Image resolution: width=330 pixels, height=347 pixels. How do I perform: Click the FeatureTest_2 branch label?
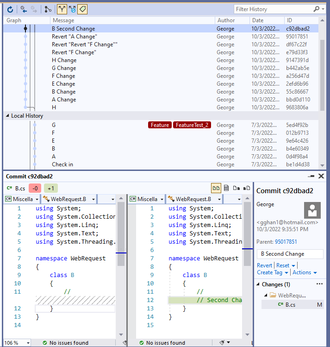192,125
